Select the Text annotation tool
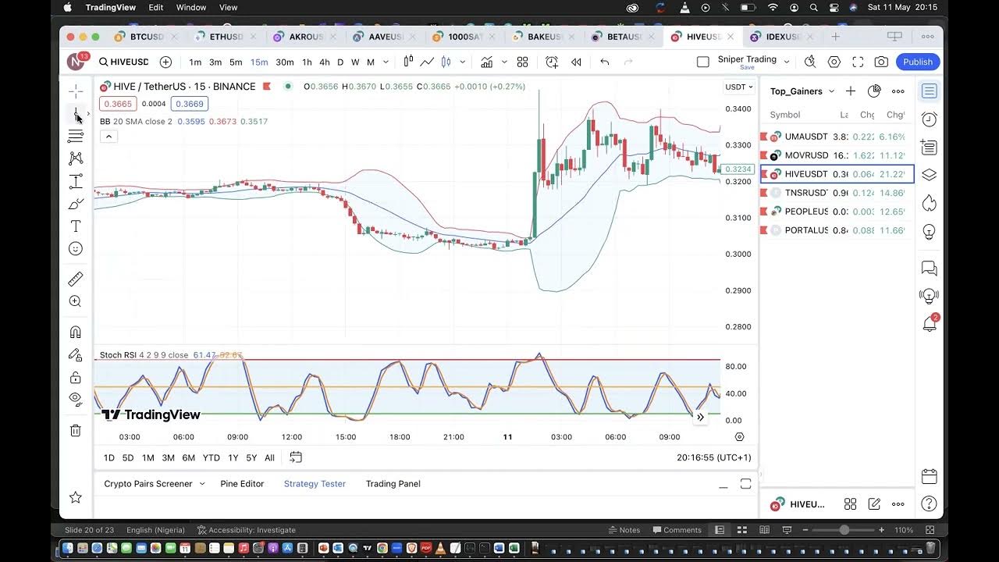999x562 pixels. click(x=76, y=226)
